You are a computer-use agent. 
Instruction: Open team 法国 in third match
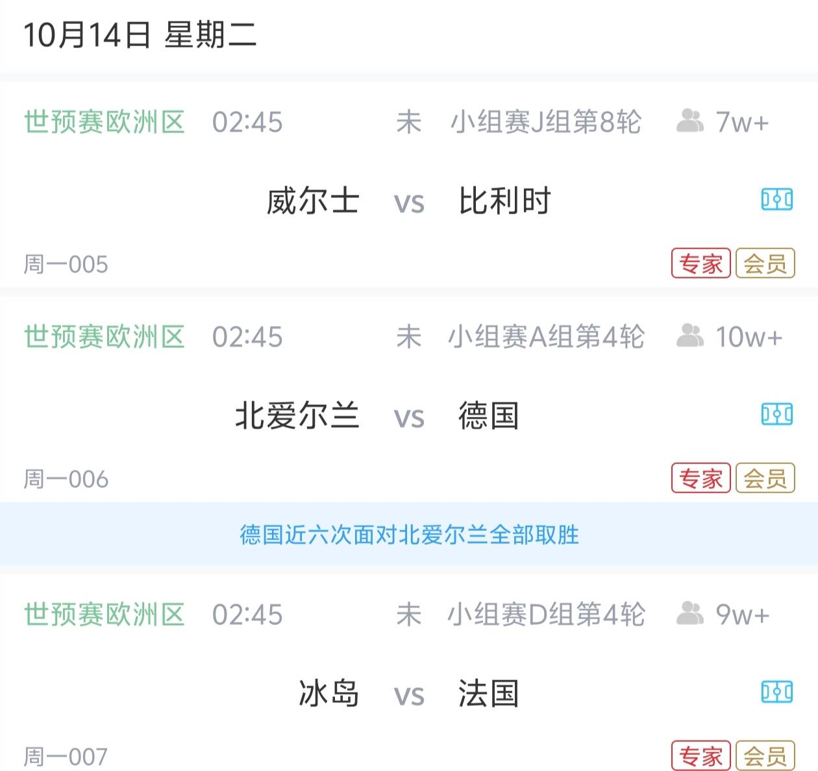(x=488, y=693)
